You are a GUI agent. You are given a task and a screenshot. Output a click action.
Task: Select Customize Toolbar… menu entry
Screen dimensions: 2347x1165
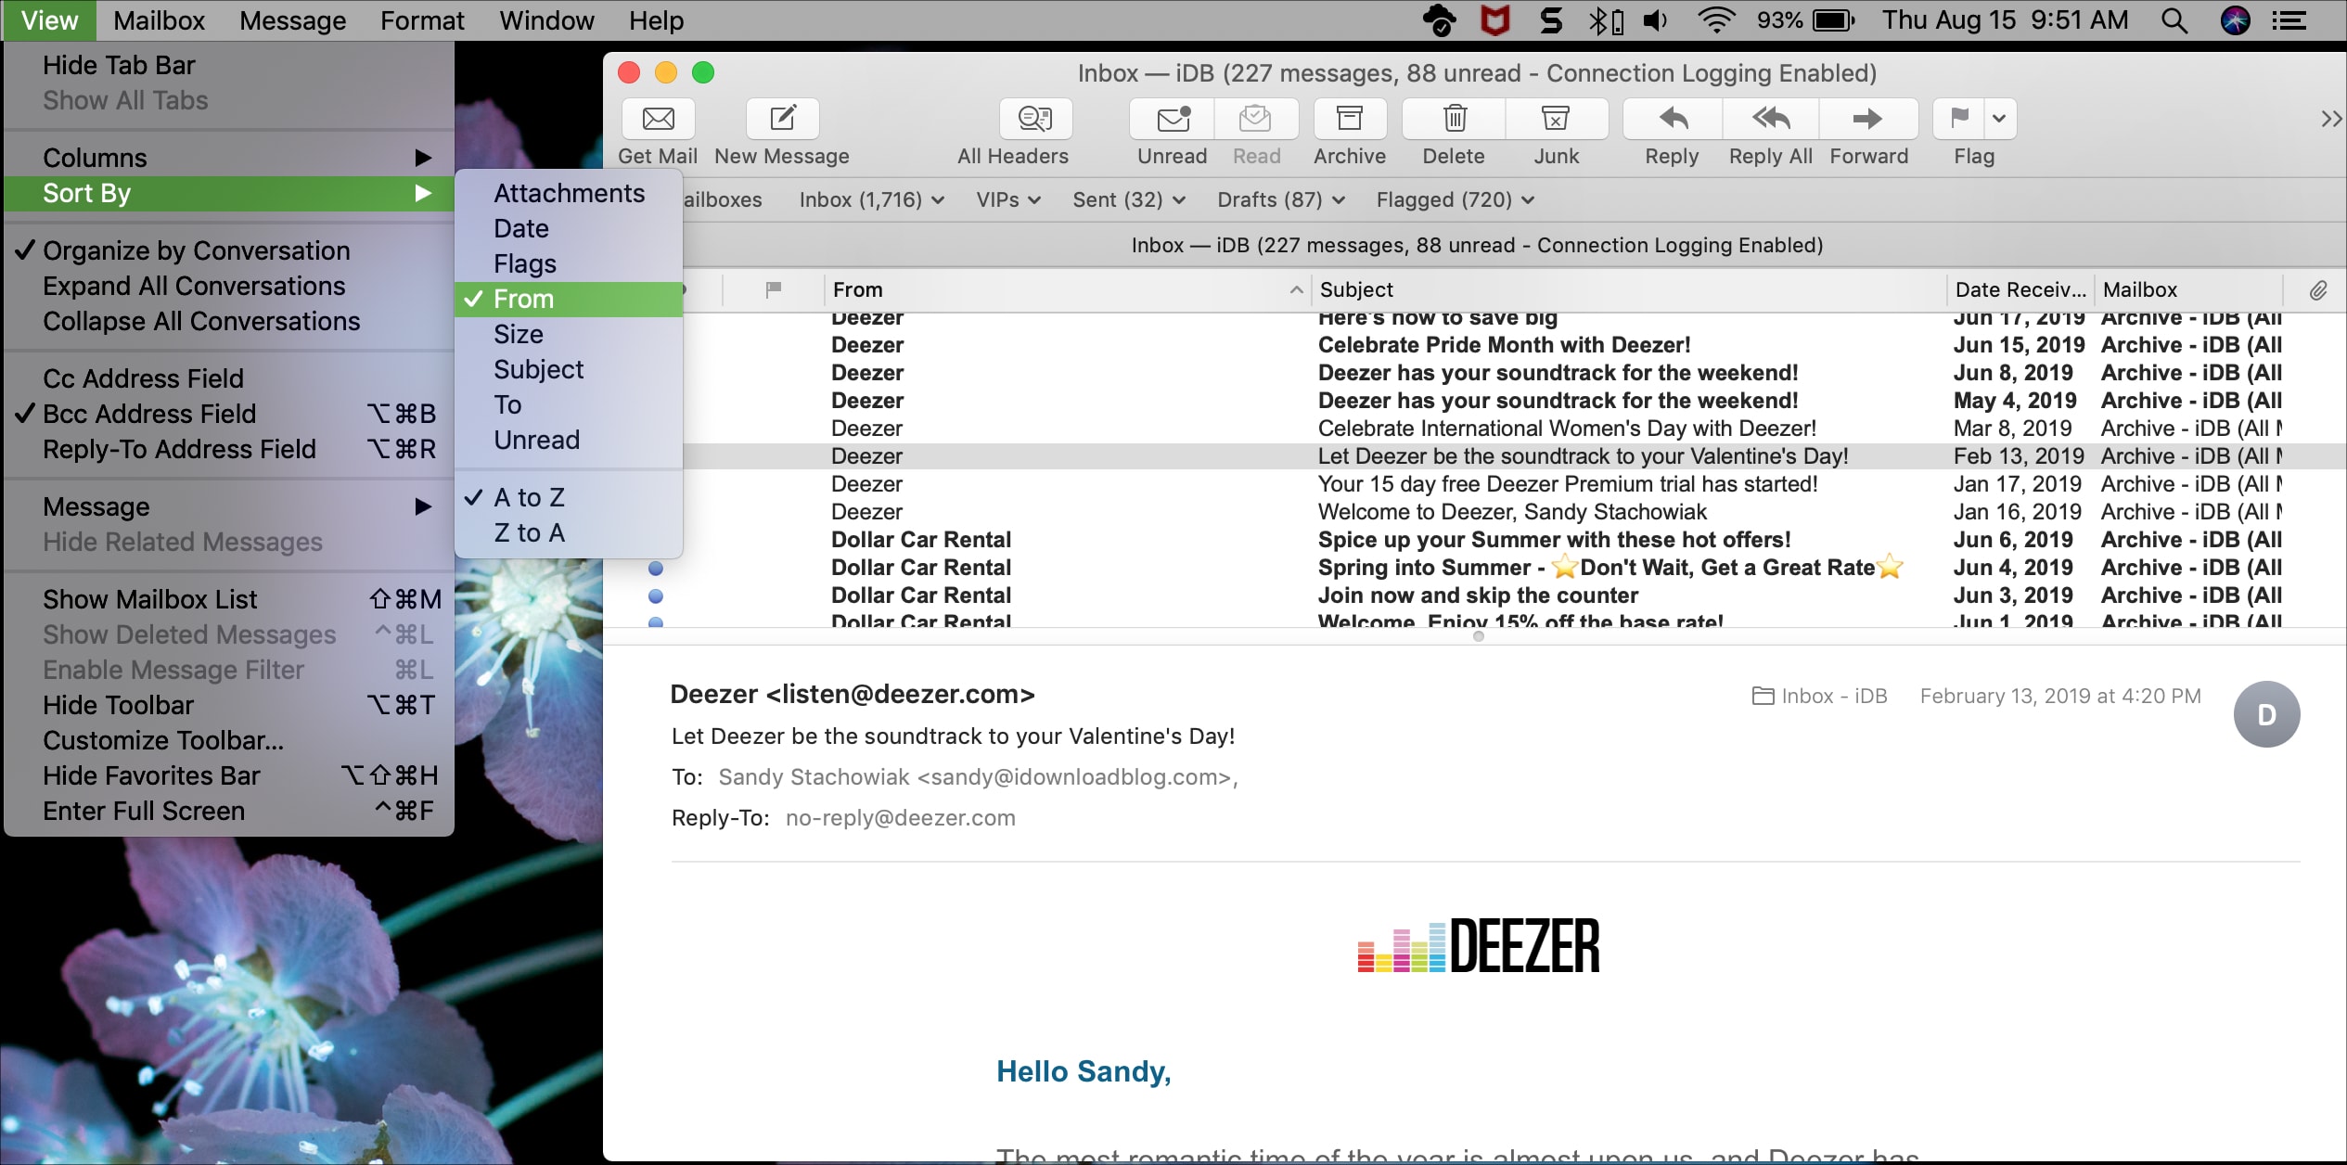pyautogui.click(x=229, y=740)
